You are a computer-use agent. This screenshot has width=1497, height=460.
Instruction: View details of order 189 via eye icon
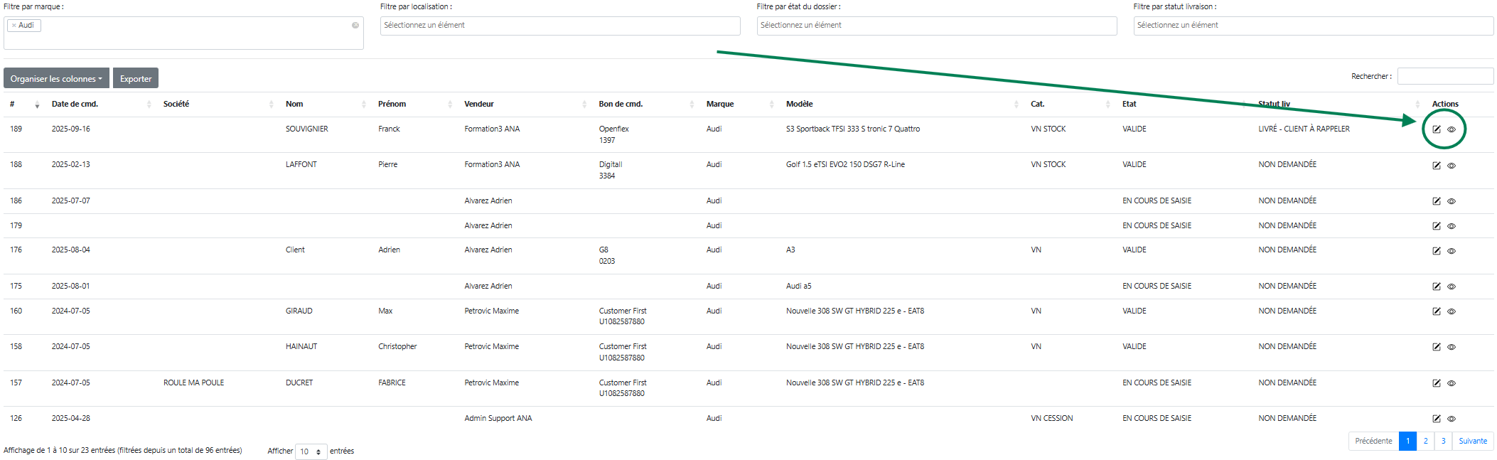coord(1452,129)
